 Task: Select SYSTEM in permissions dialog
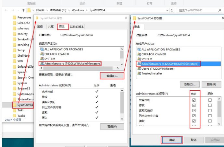click(x=145, y=59)
